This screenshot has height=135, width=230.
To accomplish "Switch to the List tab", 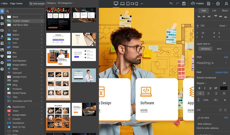I will point(214,11).
